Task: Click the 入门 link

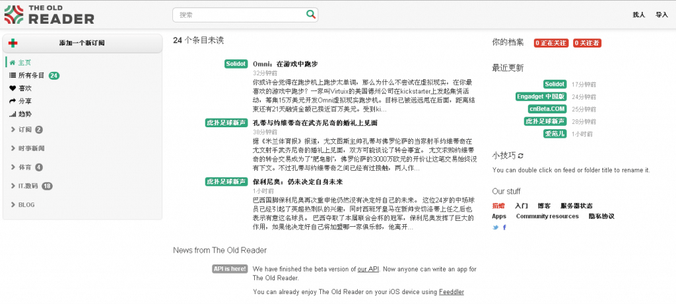Action: (522, 206)
